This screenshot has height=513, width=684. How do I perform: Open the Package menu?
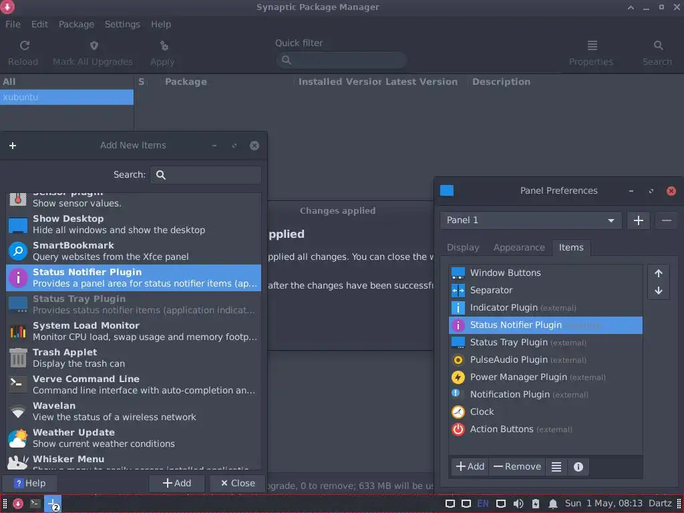pos(76,25)
